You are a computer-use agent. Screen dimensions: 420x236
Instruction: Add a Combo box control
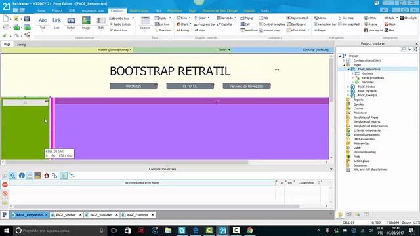tap(119, 18)
